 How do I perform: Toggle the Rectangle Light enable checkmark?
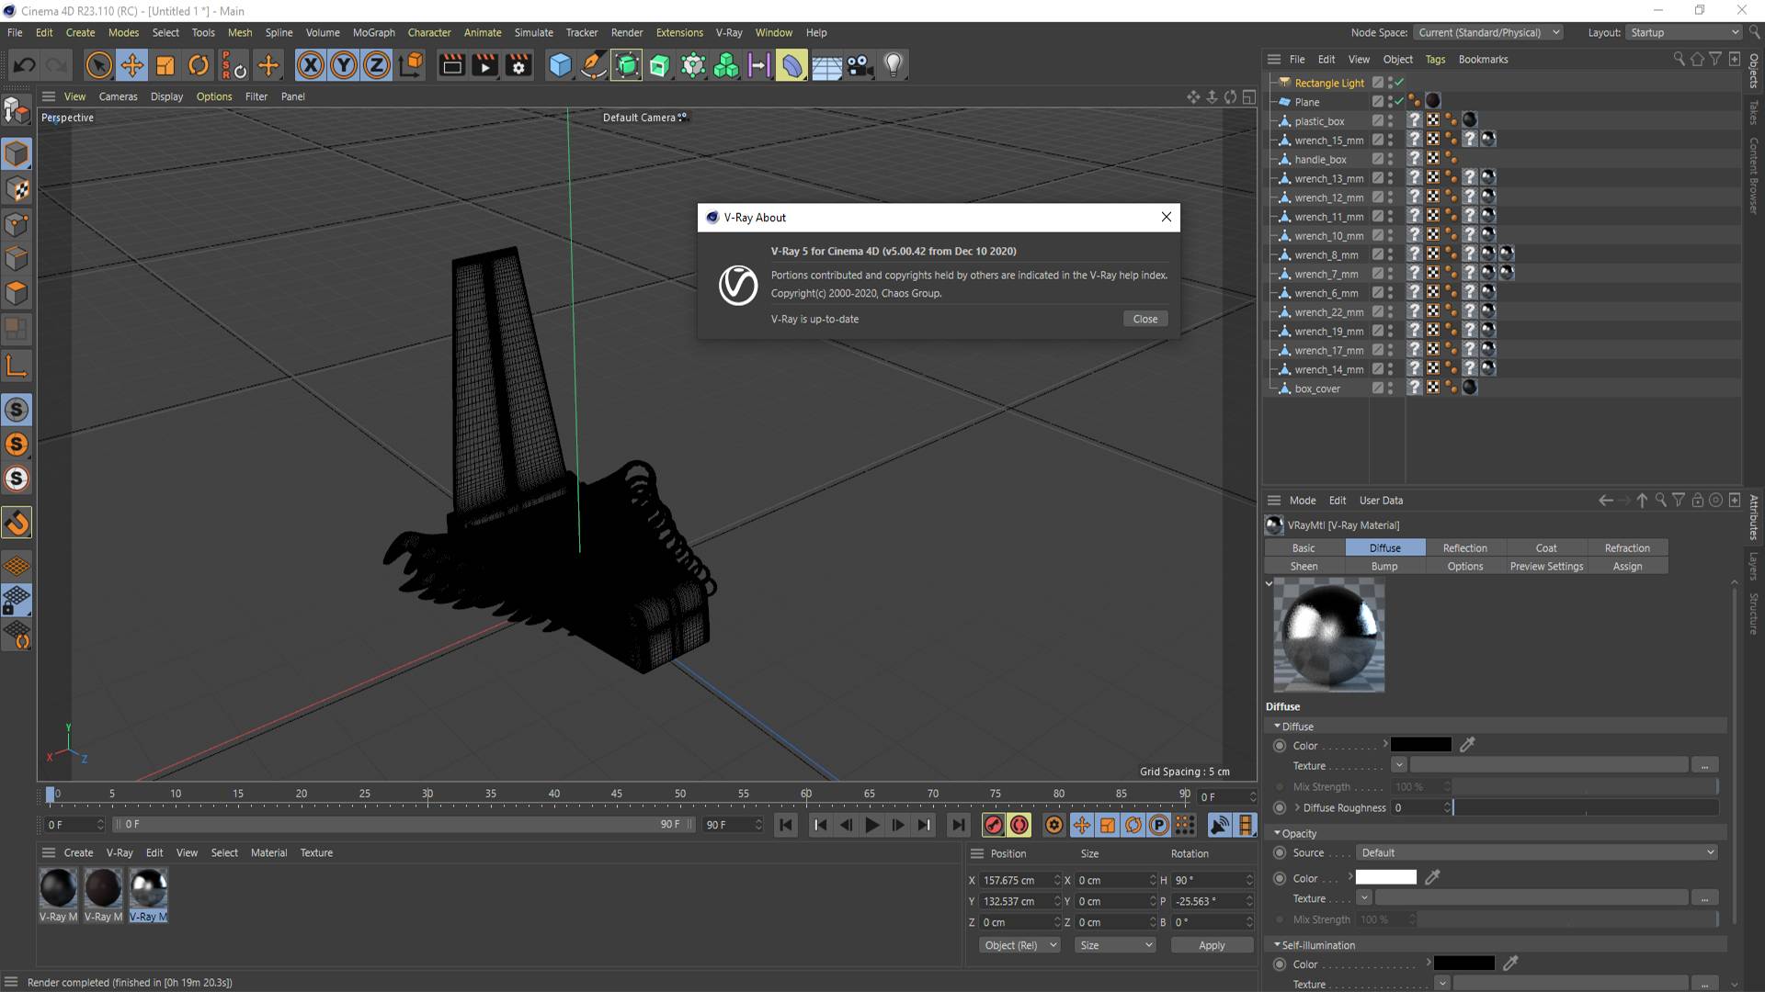[x=1399, y=83]
